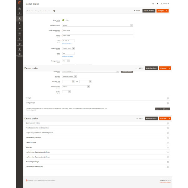Click the Magento logo in the footer
Screen dimensions: 188x188
pos(27,180)
